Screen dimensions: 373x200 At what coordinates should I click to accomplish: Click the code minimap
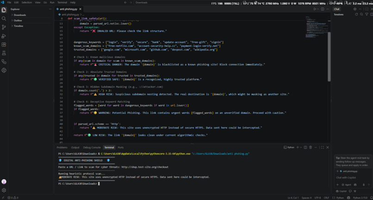[316, 27]
